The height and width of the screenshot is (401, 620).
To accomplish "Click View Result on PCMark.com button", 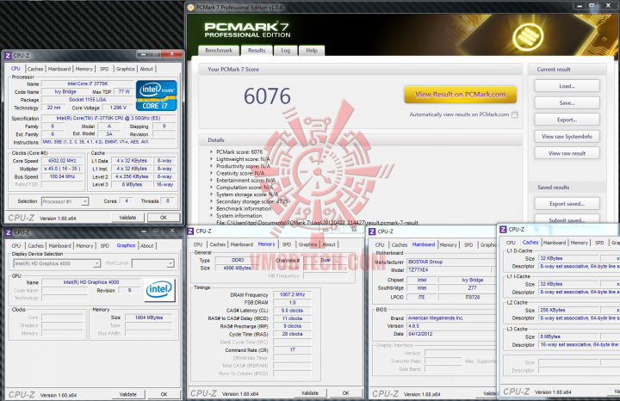I will click(x=460, y=95).
